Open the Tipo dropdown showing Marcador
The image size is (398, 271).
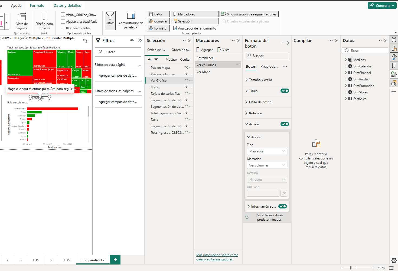267,151
